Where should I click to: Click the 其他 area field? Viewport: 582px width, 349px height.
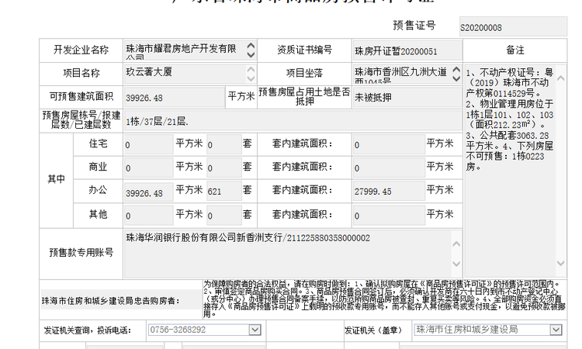[x=148, y=215]
